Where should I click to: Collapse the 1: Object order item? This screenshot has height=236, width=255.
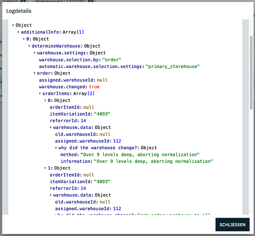point(45,168)
